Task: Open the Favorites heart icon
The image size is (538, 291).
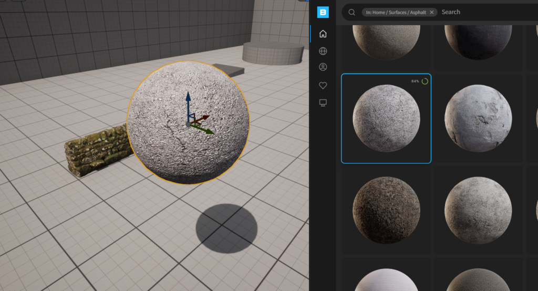Action: point(323,86)
